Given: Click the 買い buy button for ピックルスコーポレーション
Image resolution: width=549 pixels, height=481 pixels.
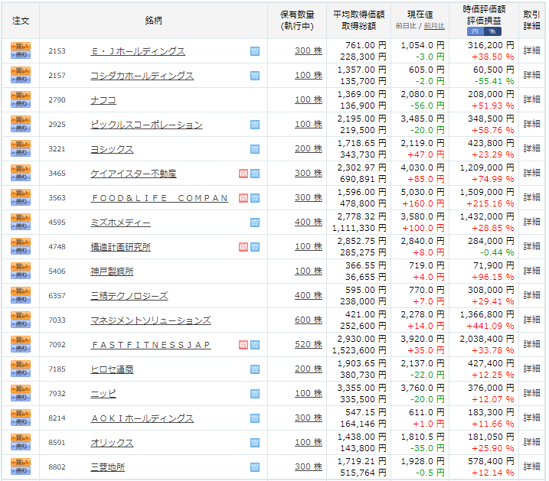Looking at the screenshot, I should point(21,120).
